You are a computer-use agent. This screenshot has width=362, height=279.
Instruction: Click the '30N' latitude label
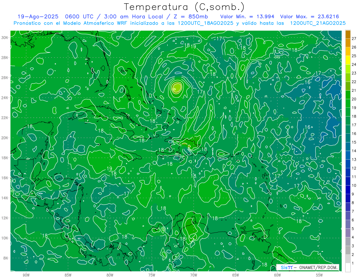[5, 38]
